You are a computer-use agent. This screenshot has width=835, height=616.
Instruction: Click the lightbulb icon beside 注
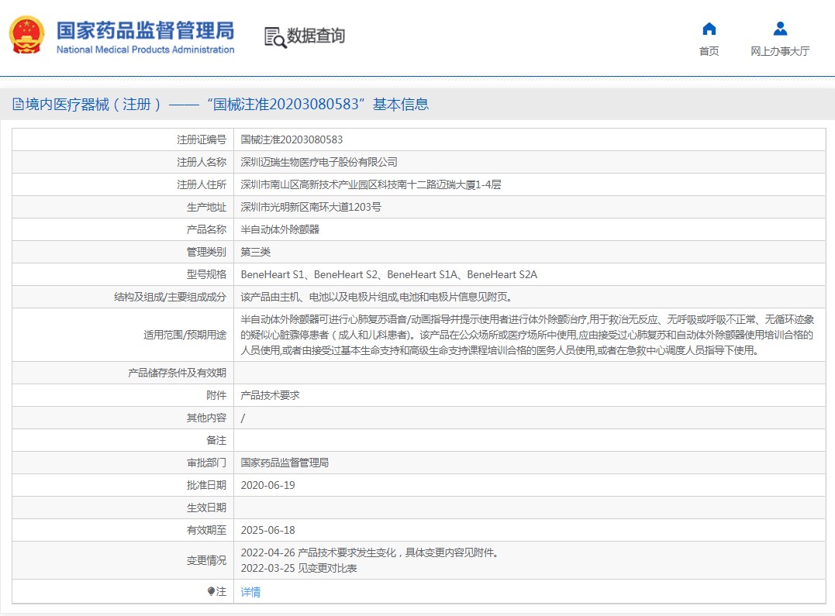pyautogui.click(x=211, y=591)
